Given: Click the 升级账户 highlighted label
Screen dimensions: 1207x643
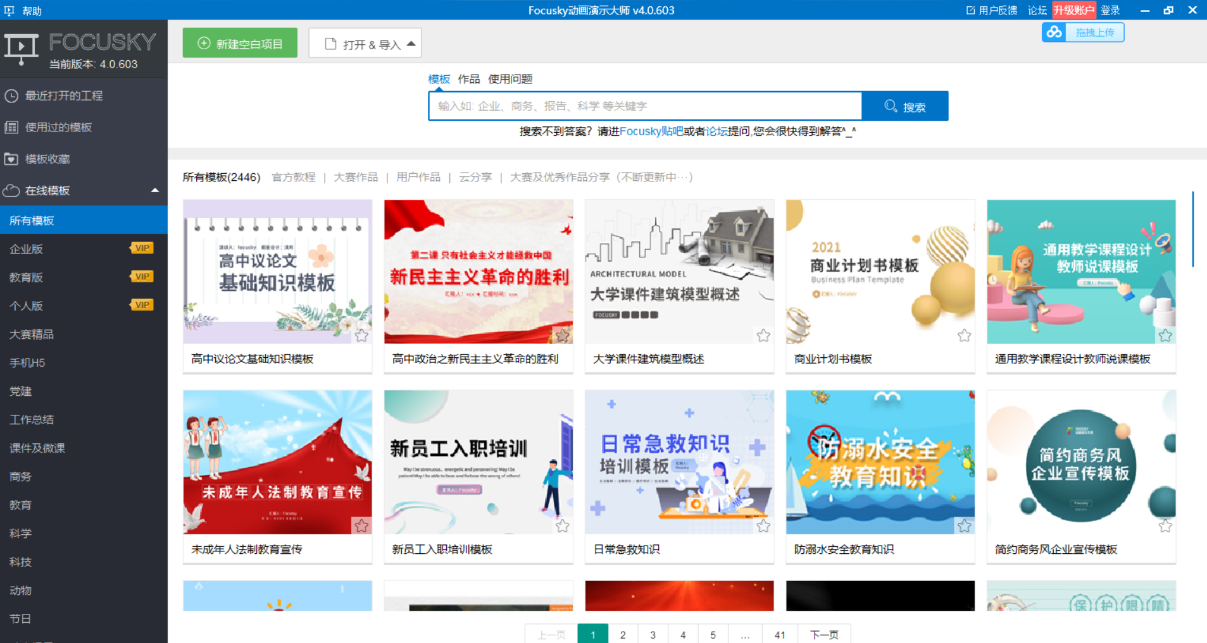Looking at the screenshot, I should 1074,10.
